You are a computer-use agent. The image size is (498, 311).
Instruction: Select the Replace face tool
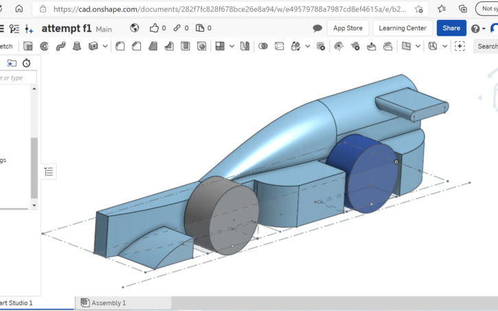387,46
